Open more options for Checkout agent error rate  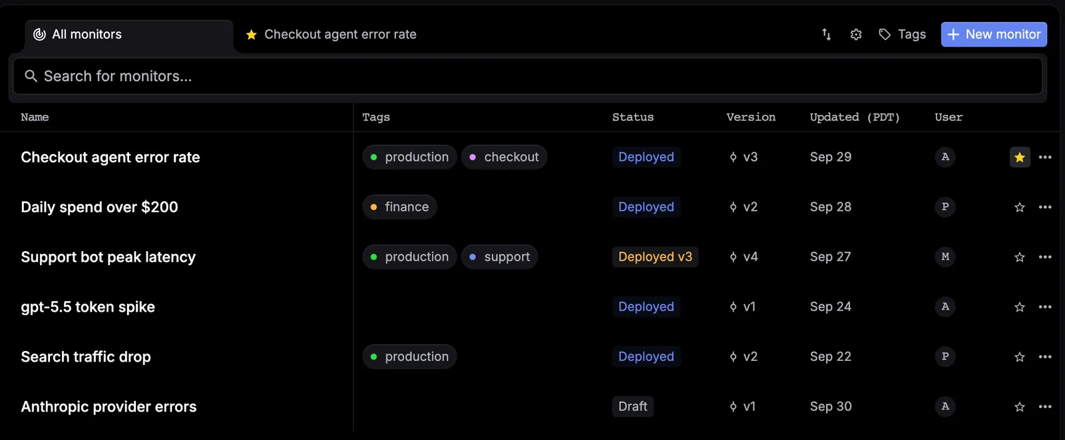click(1045, 158)
